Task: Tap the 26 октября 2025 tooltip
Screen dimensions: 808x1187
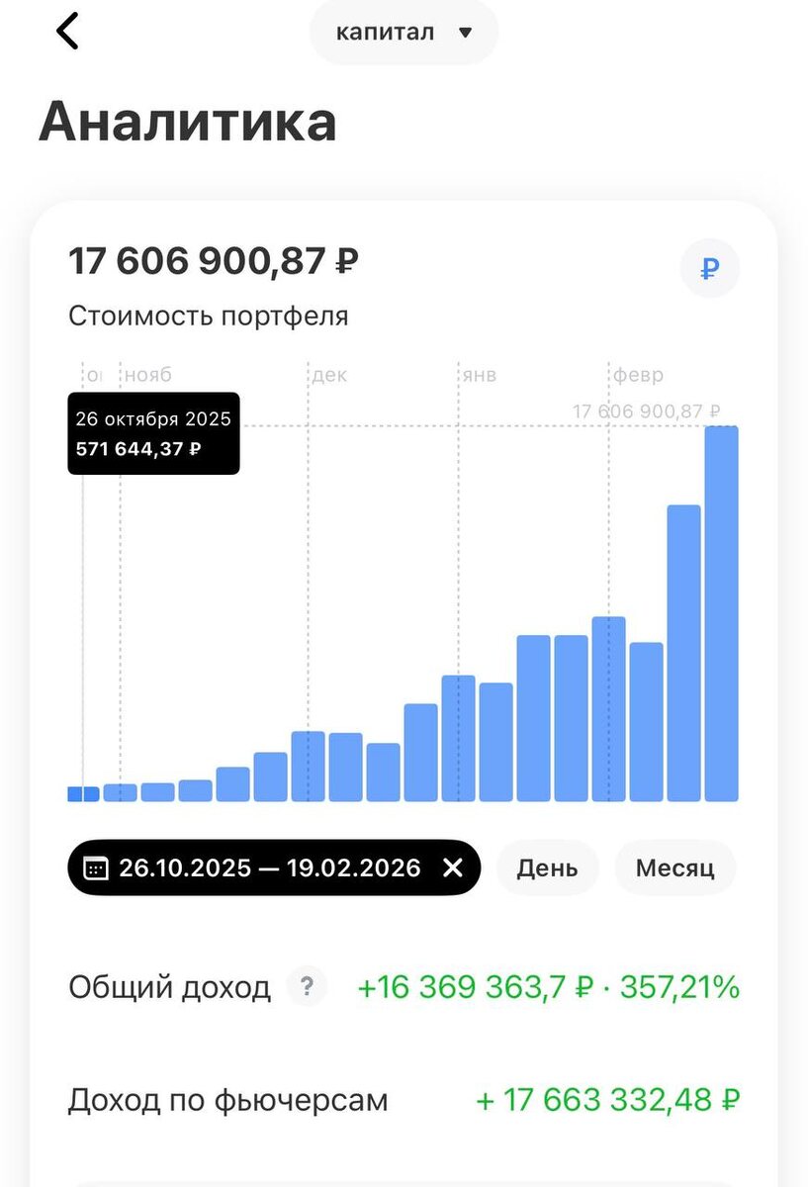Action: click(153, 433)
